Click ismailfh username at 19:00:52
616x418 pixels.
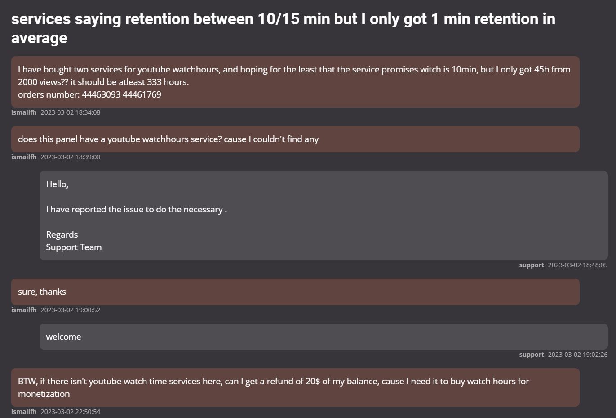point(24,310)
